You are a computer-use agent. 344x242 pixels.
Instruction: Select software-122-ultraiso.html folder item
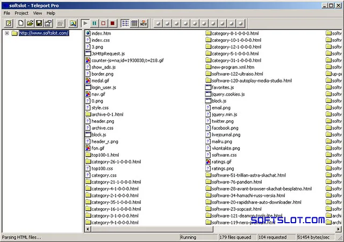pyautogui.click(x=238, y=74)
